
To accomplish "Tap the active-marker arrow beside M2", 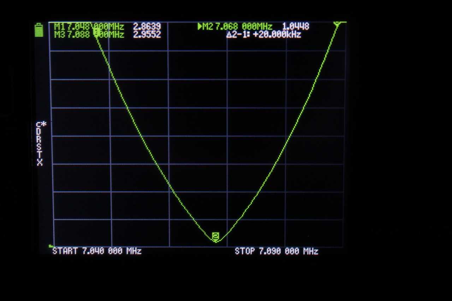I will coord(200,26).
